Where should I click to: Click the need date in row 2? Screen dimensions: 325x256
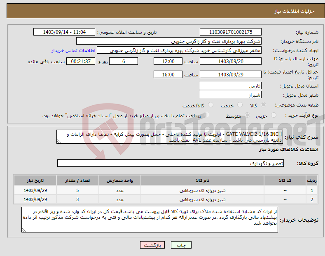click(35, 199)
